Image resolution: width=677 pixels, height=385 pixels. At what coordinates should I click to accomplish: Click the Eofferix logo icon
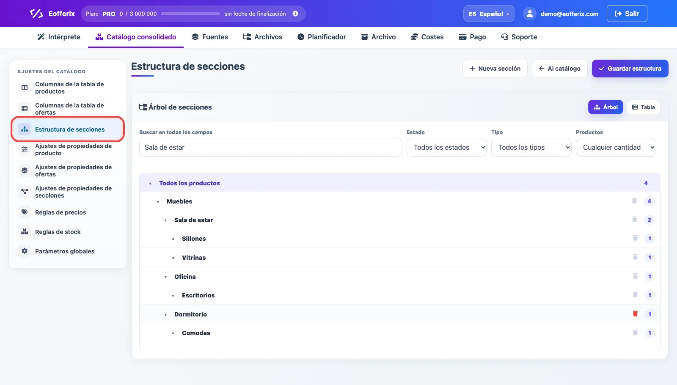pos(36,14)
